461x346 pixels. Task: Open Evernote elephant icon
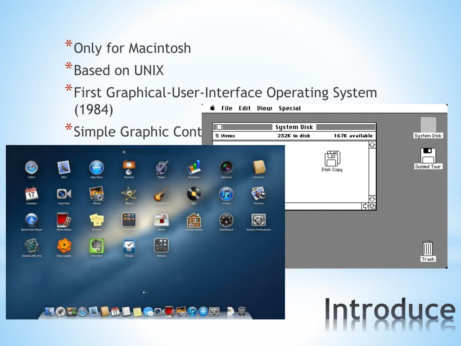(97, 246)
